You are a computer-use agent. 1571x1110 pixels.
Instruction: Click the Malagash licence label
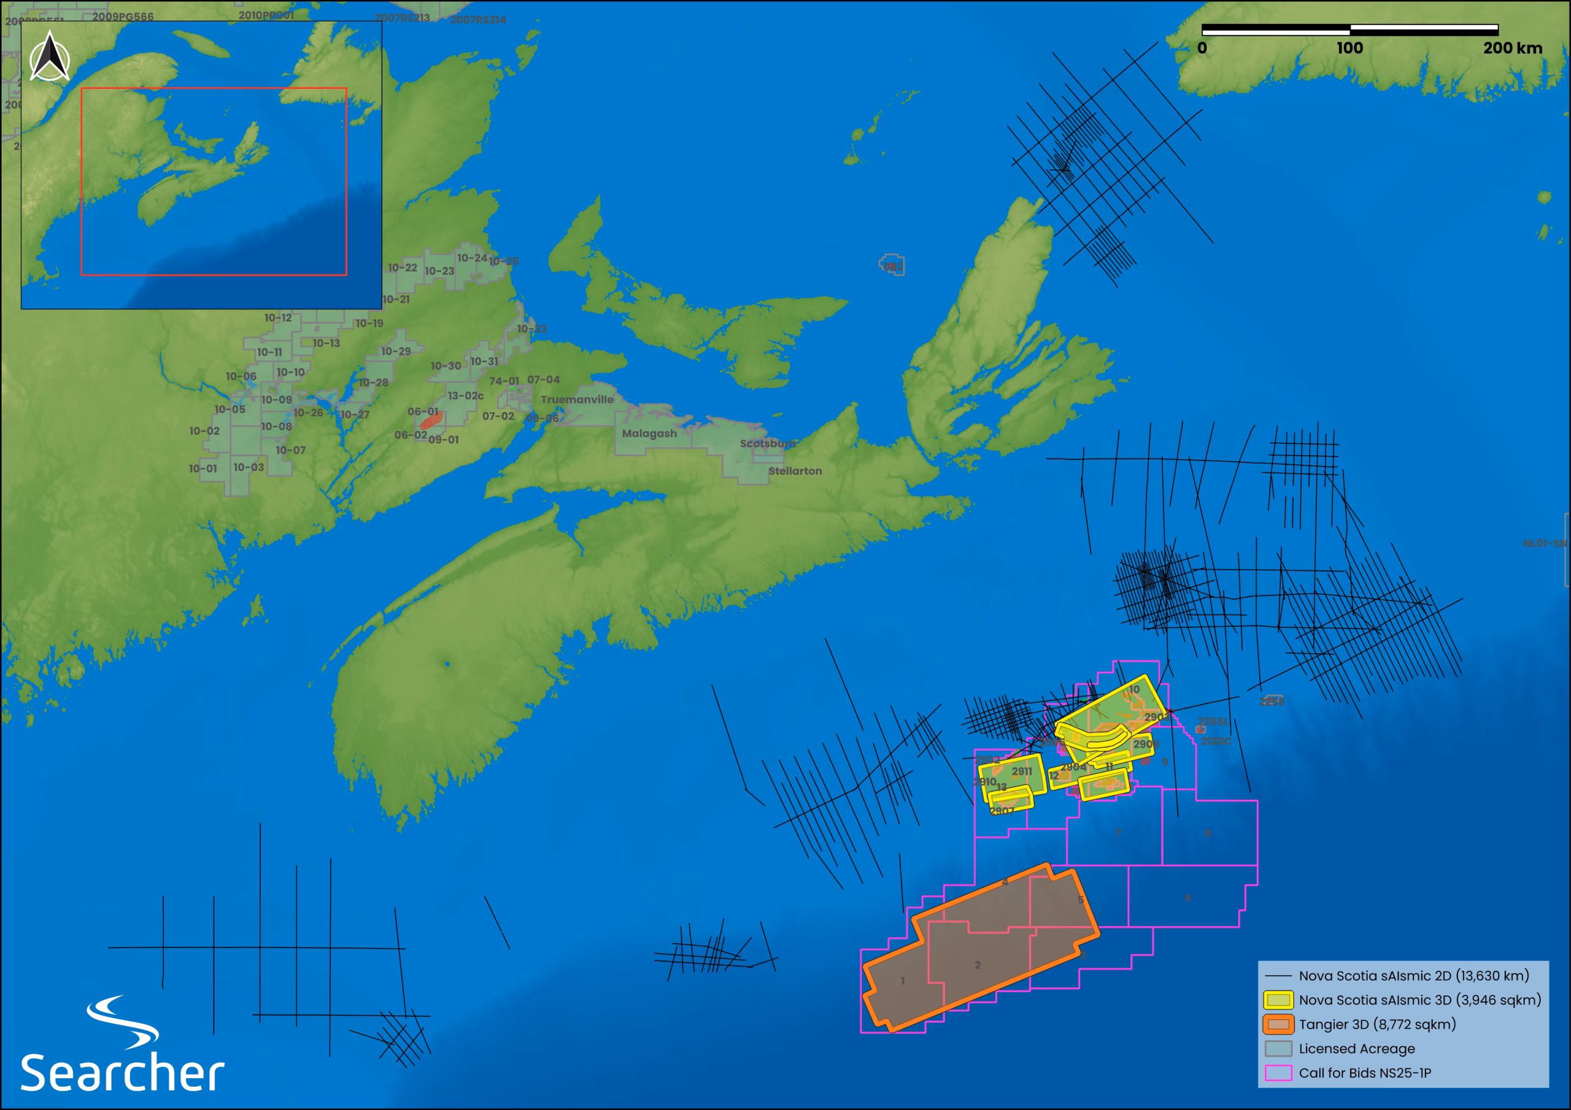point(649,434)
